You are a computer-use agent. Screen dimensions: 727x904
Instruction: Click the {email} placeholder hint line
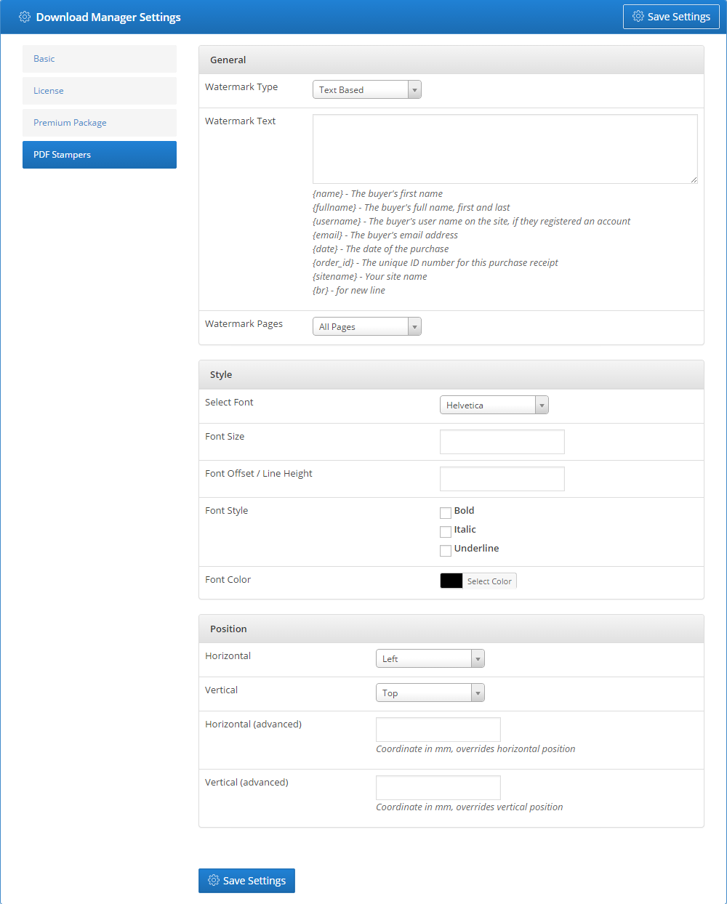[x=385, y=235]
